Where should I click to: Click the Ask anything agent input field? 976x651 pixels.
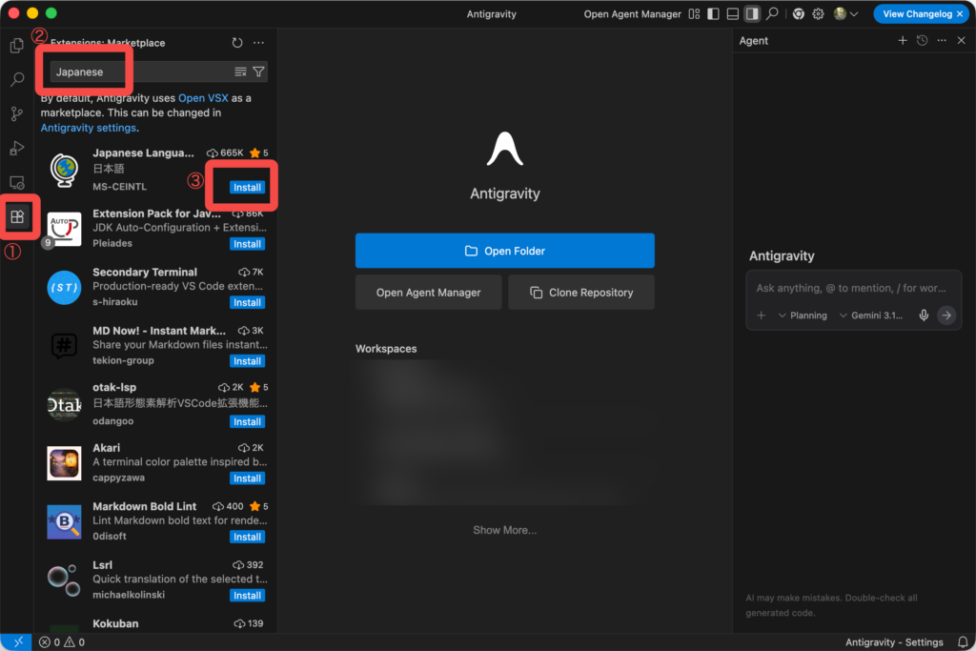(x=851, y=288)
